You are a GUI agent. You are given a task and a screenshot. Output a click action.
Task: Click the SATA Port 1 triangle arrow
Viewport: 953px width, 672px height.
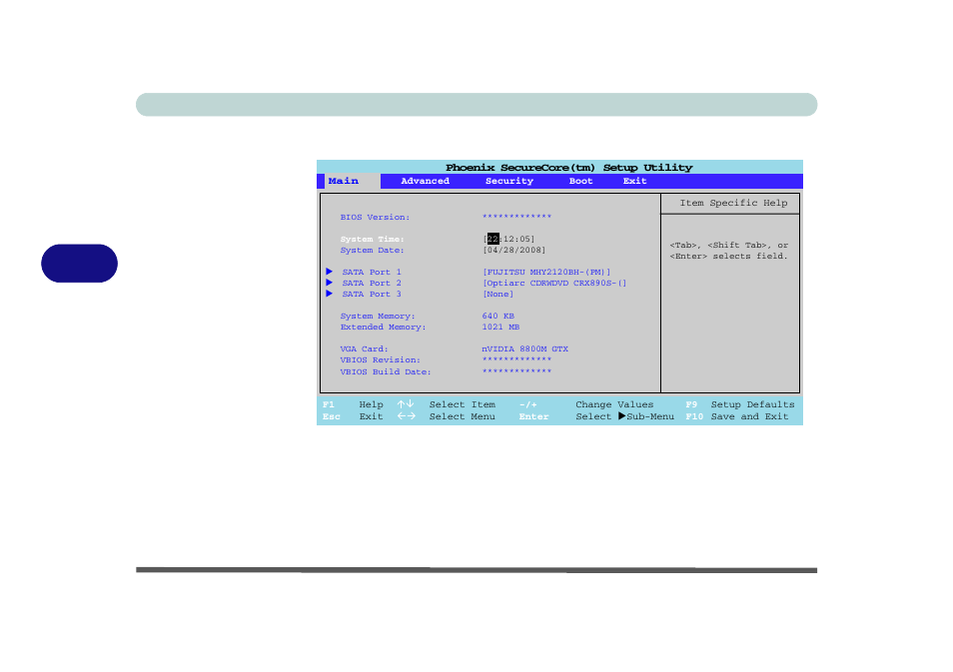click(328, 272)
